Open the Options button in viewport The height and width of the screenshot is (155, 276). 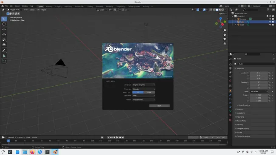(222, 14)
